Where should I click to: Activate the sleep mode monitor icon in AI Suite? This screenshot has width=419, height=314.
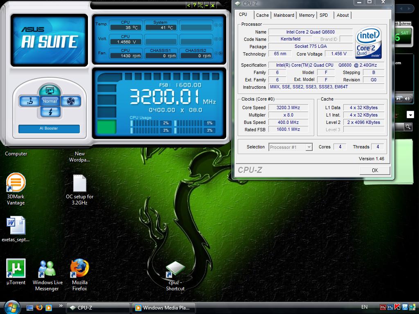tap(50, 90)
